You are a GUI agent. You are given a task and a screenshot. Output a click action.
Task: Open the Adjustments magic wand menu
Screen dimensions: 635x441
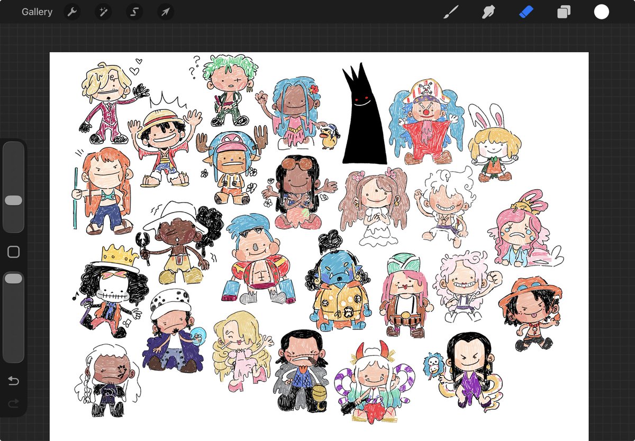(103, 12)
